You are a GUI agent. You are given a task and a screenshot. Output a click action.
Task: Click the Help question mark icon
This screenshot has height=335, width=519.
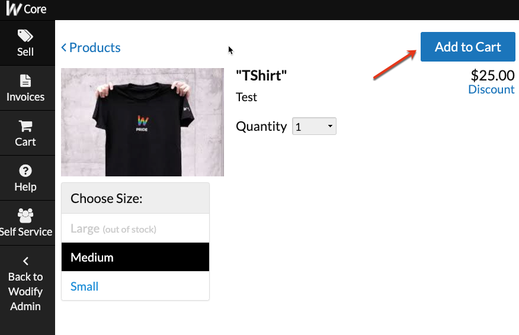click(x=25, y=170)
